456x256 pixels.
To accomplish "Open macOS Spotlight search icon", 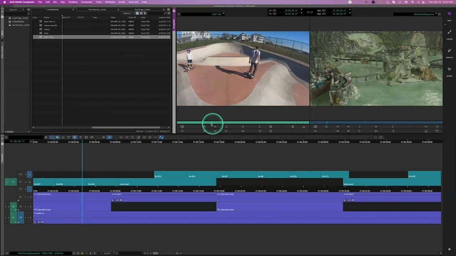I will pos(419,2).
